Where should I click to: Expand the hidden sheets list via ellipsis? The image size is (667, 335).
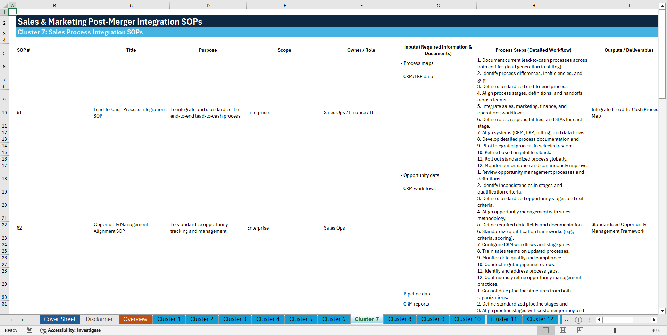click(x=567, y=320)
